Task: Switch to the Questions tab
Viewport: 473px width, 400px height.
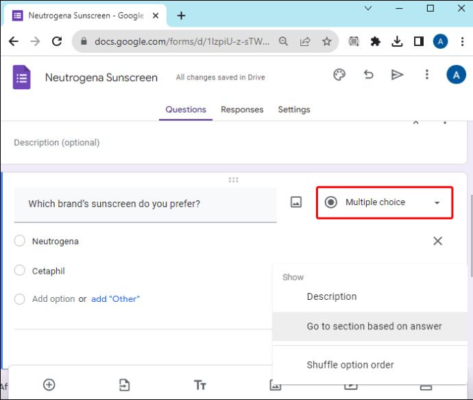Action: [186, 110]
